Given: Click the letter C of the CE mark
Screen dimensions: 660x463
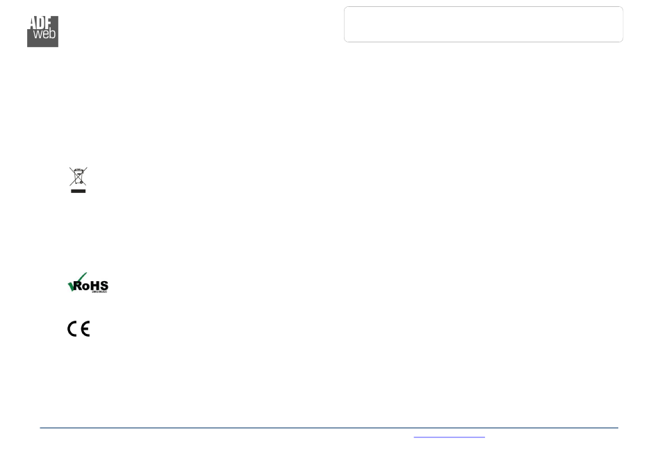Looking at the screenshot, I should coord(72,328).
